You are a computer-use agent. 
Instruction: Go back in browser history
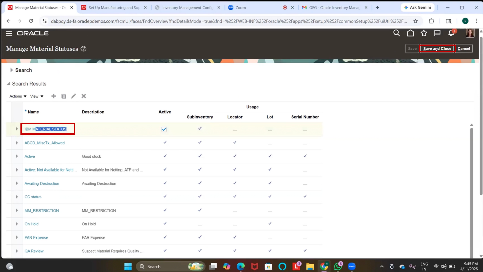click(8, 21)
